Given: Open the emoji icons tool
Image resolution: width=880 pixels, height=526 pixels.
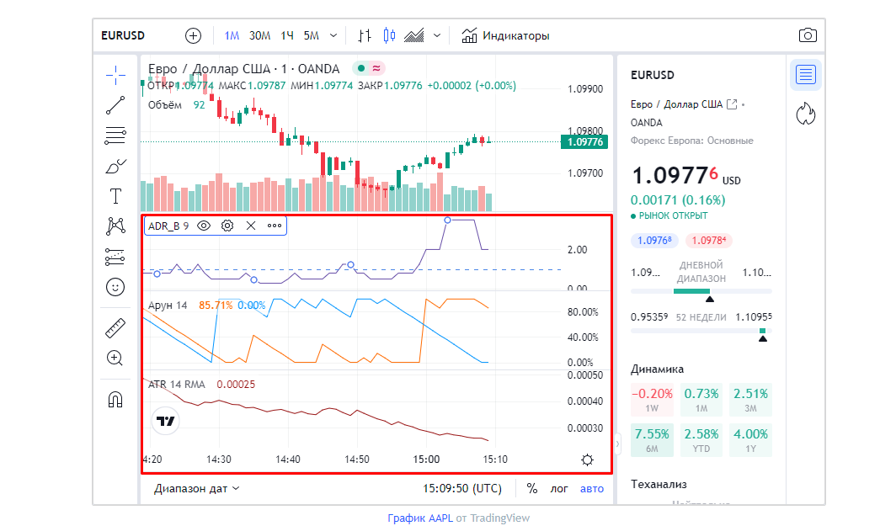Looking at the screenshot, I should tap(115, 287).
